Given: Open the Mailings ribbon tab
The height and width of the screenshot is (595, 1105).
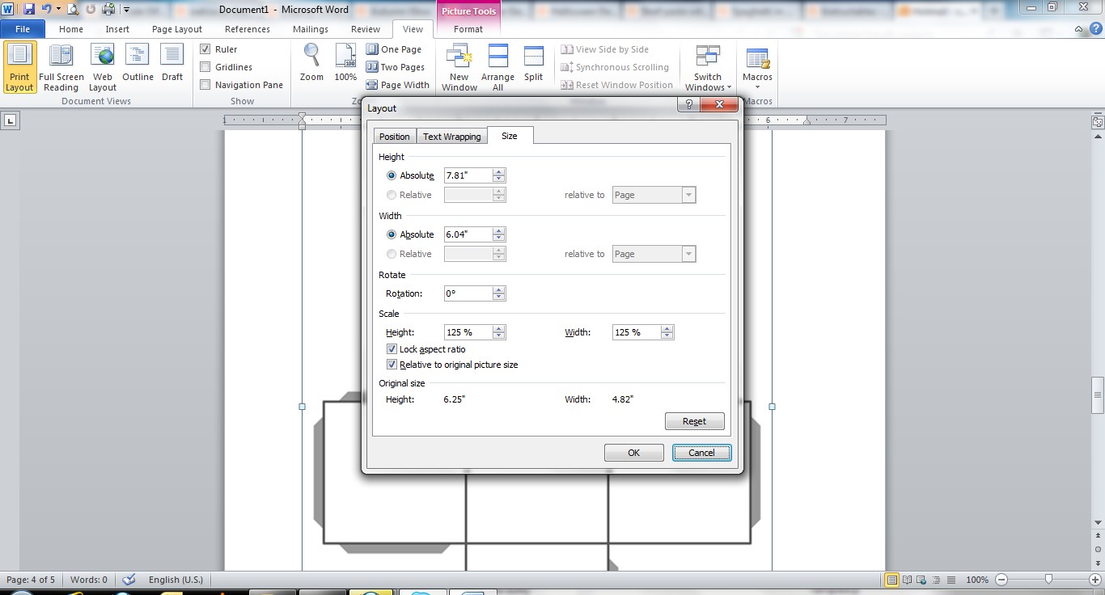Looking at the screenshot, I should click(311, 29).
